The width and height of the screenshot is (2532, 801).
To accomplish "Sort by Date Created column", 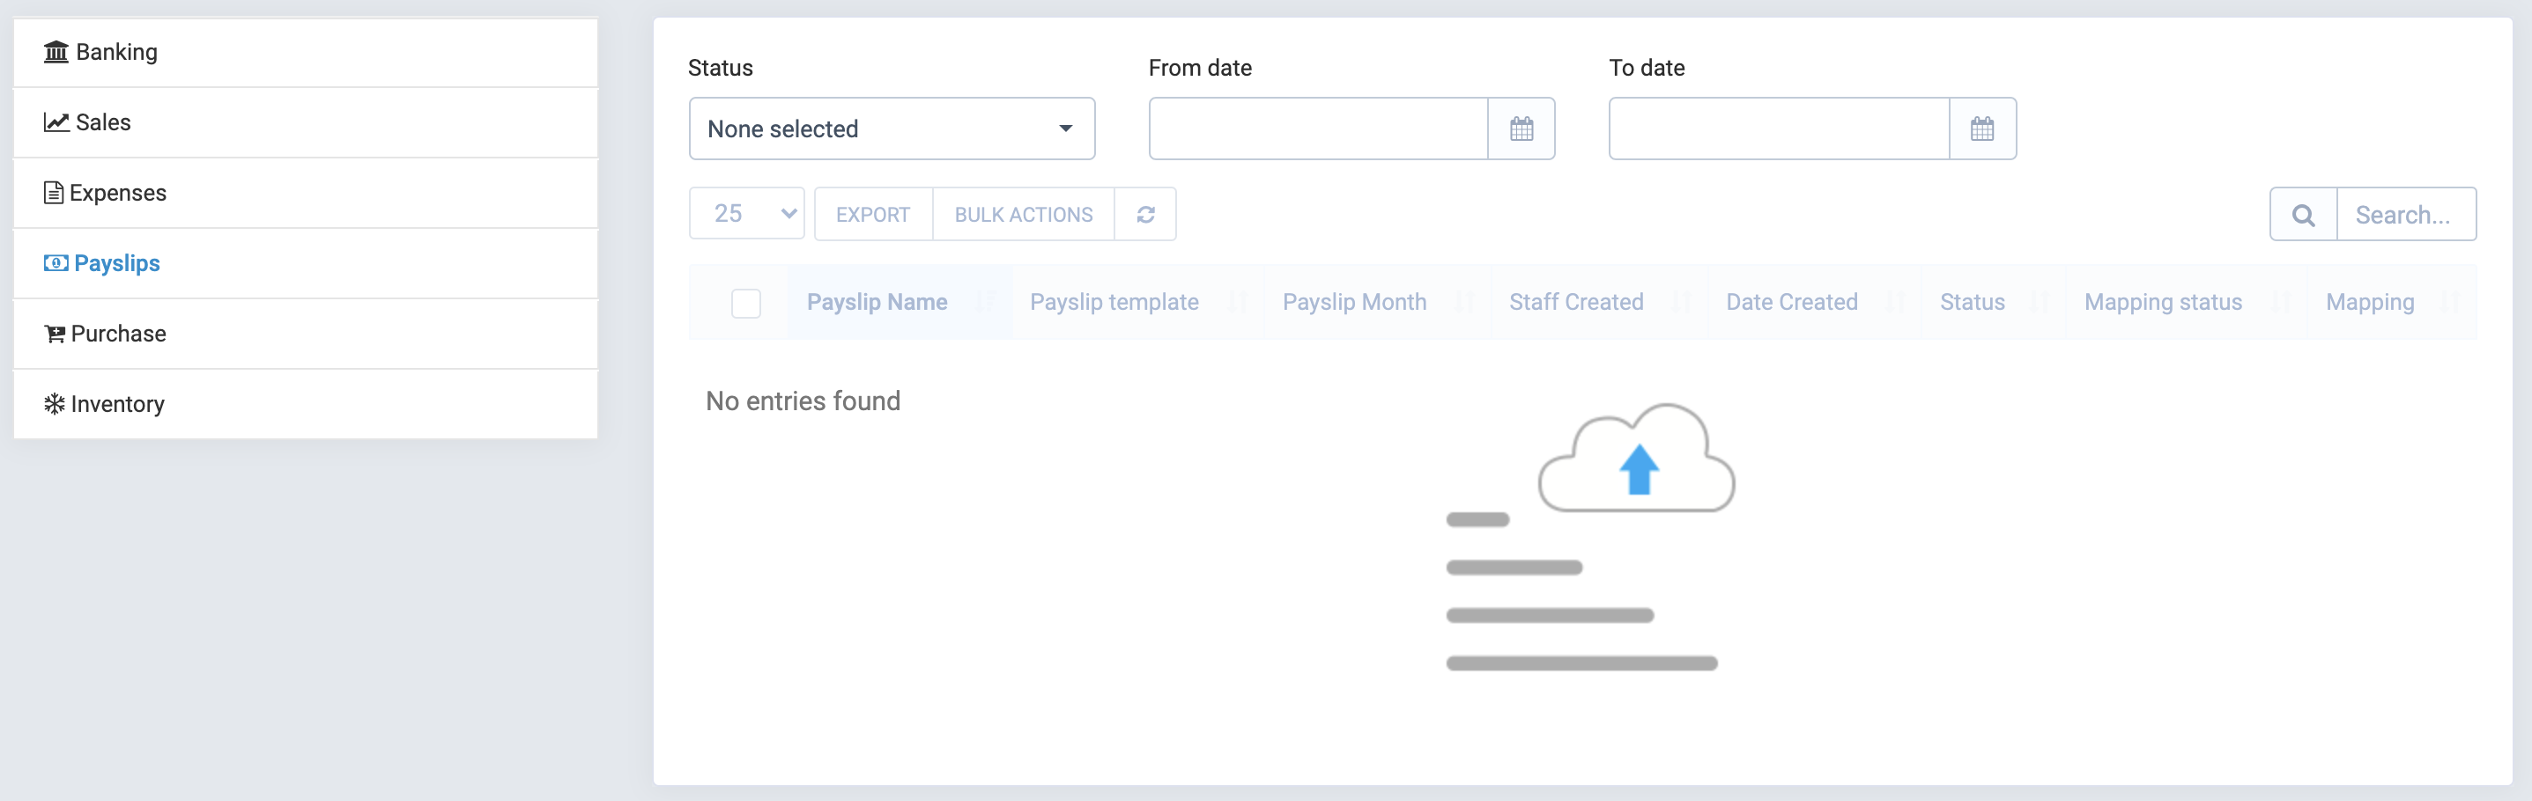I will coord(1792,302).
